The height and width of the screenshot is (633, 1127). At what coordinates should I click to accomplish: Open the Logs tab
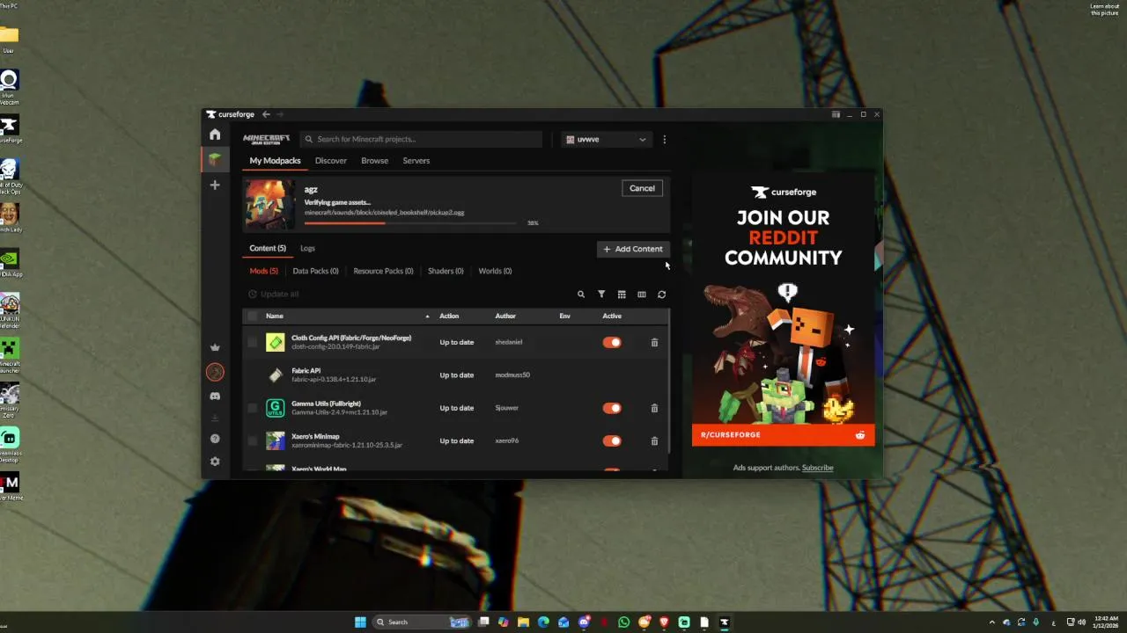(x=307, y=248)
